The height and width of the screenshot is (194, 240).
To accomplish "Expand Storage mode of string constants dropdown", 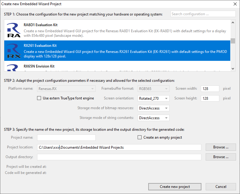I will 153,118.
